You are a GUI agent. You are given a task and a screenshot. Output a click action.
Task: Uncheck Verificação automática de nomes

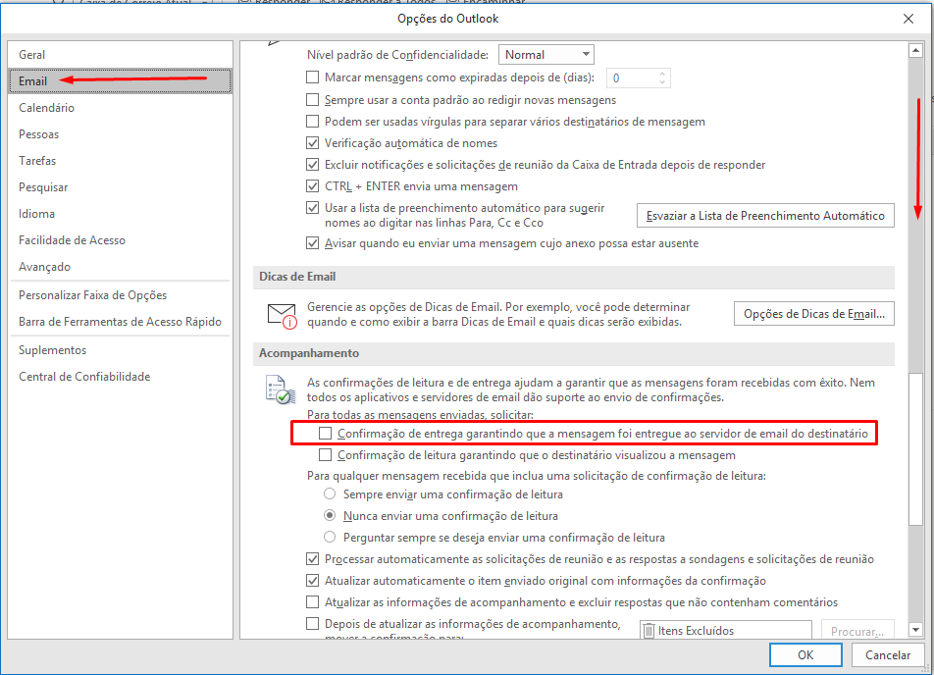312,143
